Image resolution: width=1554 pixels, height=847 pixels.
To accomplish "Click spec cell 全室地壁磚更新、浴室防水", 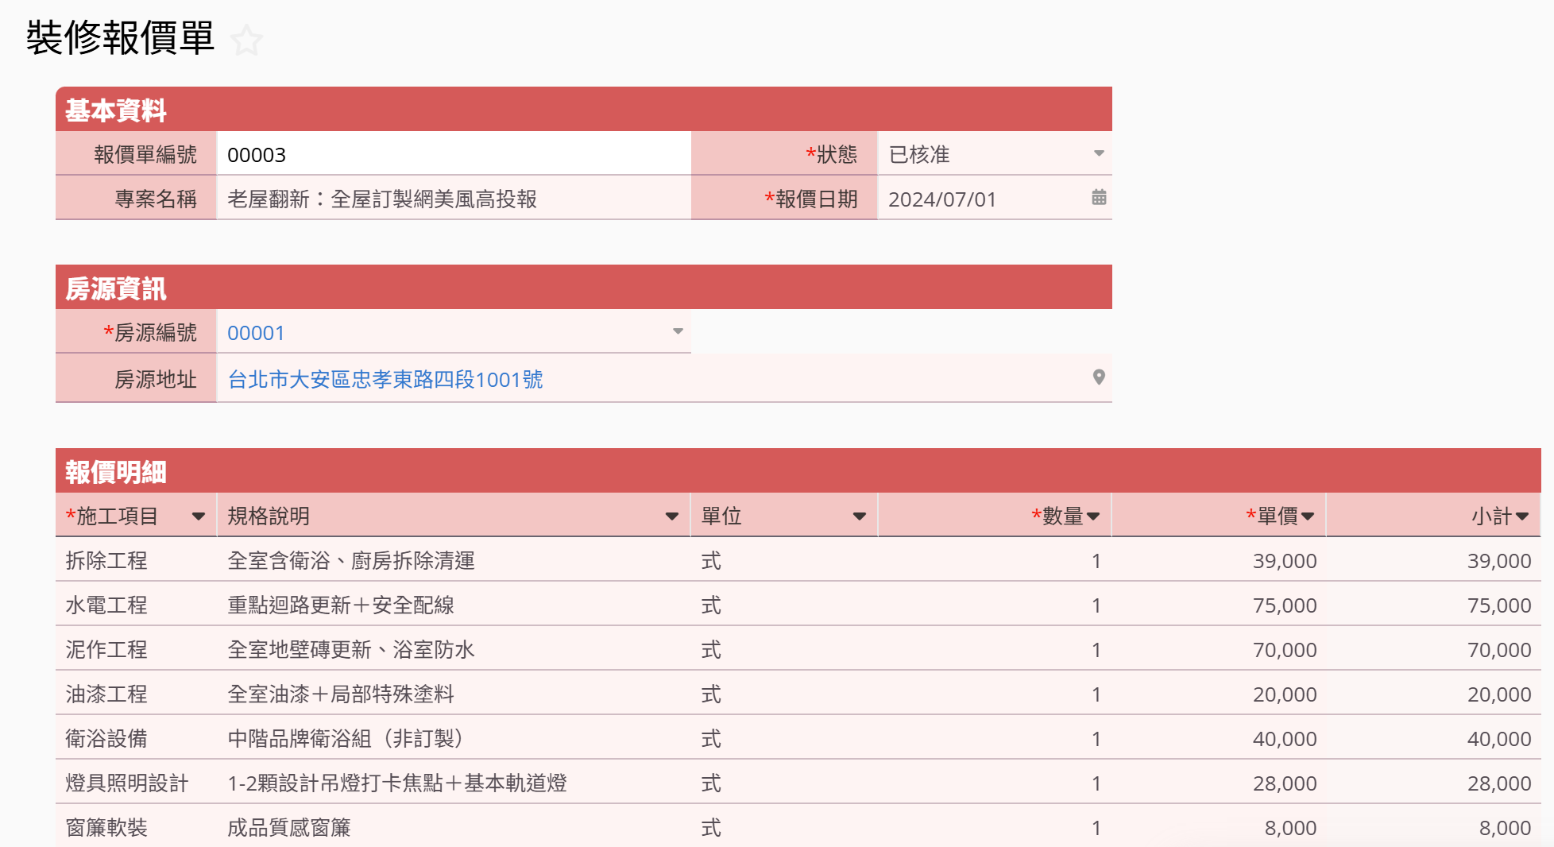I will [454, 649].
